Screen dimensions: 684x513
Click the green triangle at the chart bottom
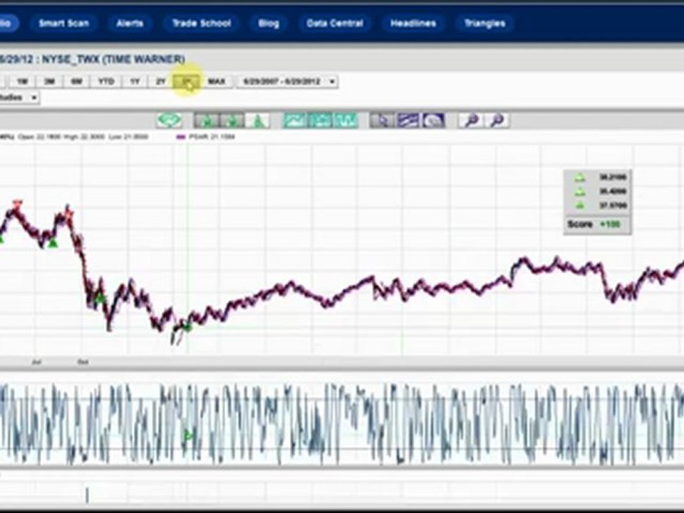tap(187, 326)
